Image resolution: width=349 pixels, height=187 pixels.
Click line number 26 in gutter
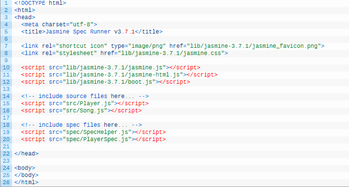tap(6, 182)
